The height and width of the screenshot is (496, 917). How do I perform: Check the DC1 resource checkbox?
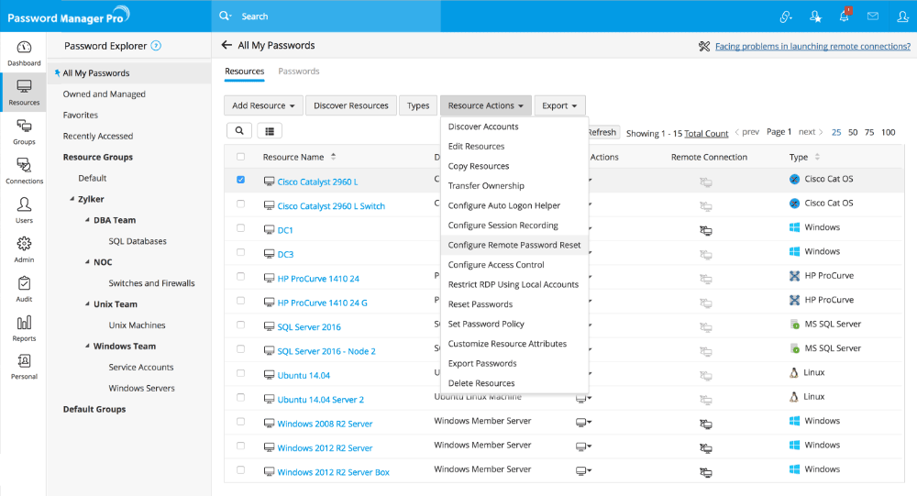coord(241,228)
